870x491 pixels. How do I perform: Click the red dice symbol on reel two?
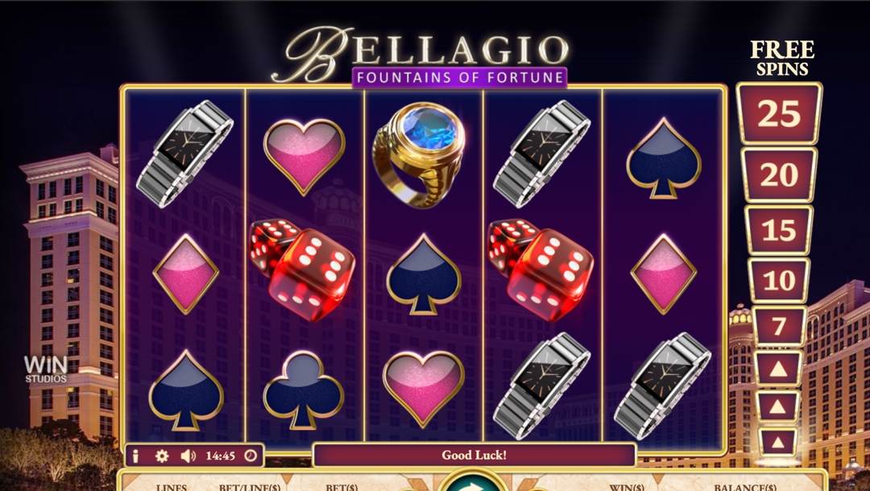302,270
